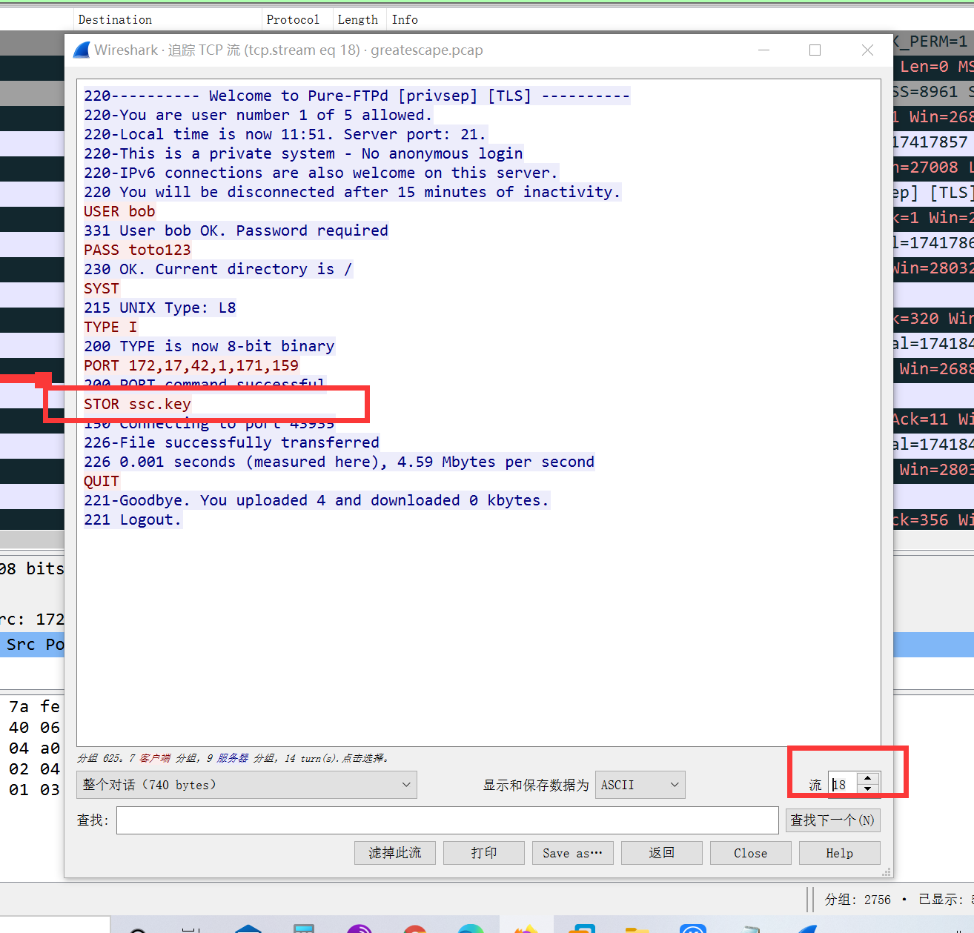
Task: Click the 'No anonymous login' line
Action: pos(303,153)
